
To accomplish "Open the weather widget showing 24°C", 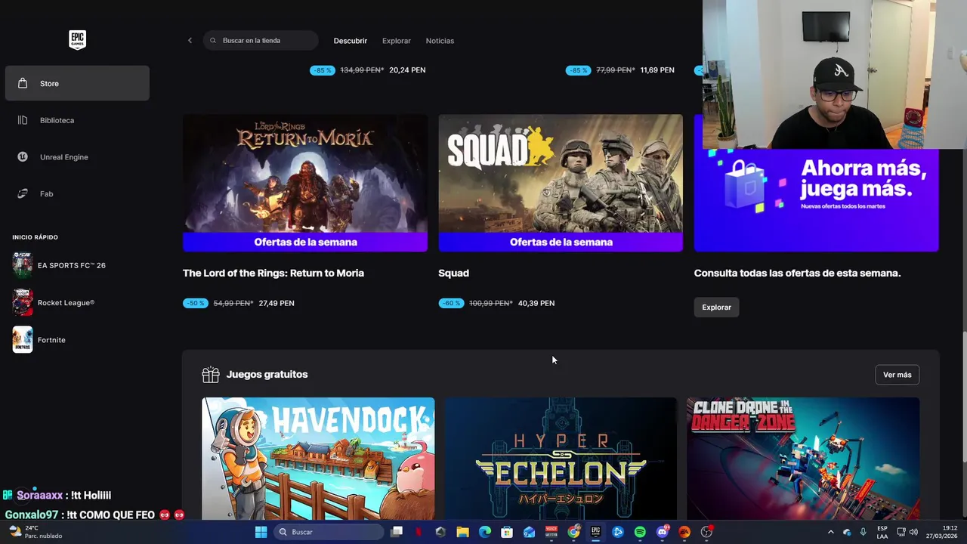I will pyautogui.click(x=34, y=532).
